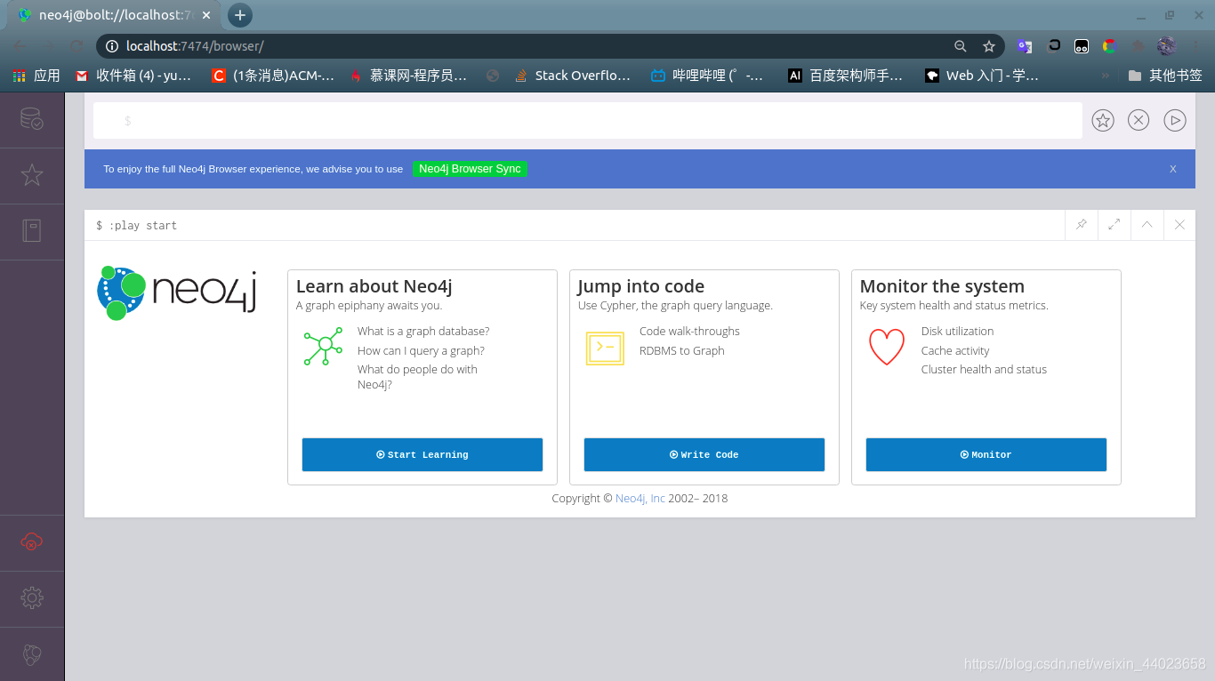Expand hidden bookmarks chevron
This screenshot has height=681, width=1215.
click(1106, 76)
